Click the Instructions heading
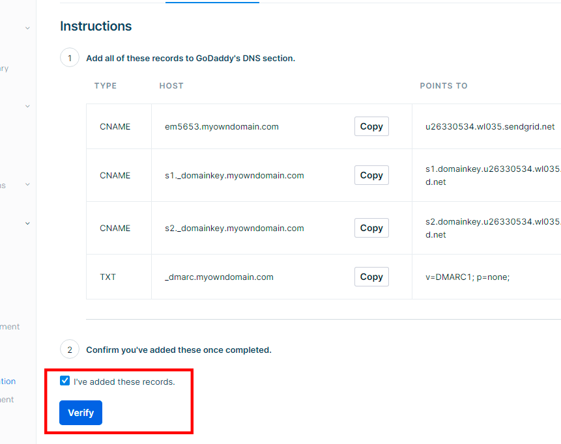Image resolution: width=561 pixels, height=444 pixels. click(96, 26)
